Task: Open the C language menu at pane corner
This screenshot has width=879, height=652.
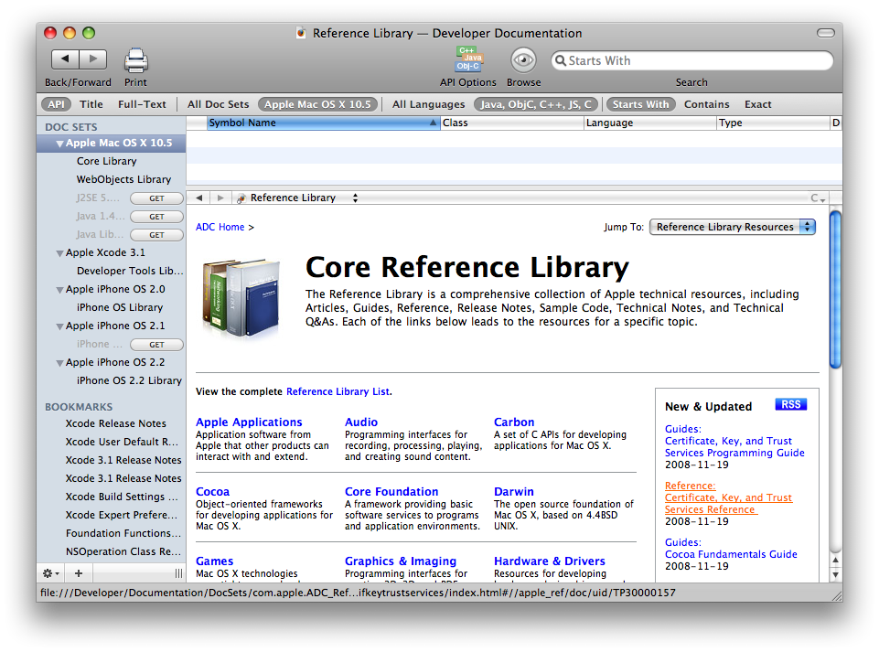Action: [818, 198]
